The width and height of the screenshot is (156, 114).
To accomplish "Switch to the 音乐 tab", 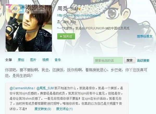I will [x=58, y=60].
